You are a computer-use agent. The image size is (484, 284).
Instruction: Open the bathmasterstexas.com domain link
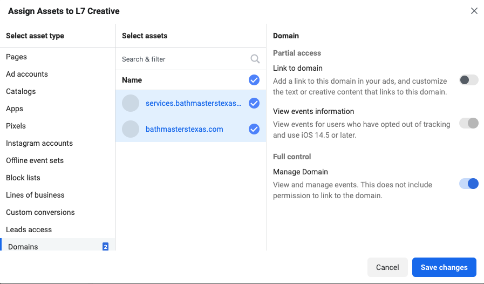click(185, 129)
